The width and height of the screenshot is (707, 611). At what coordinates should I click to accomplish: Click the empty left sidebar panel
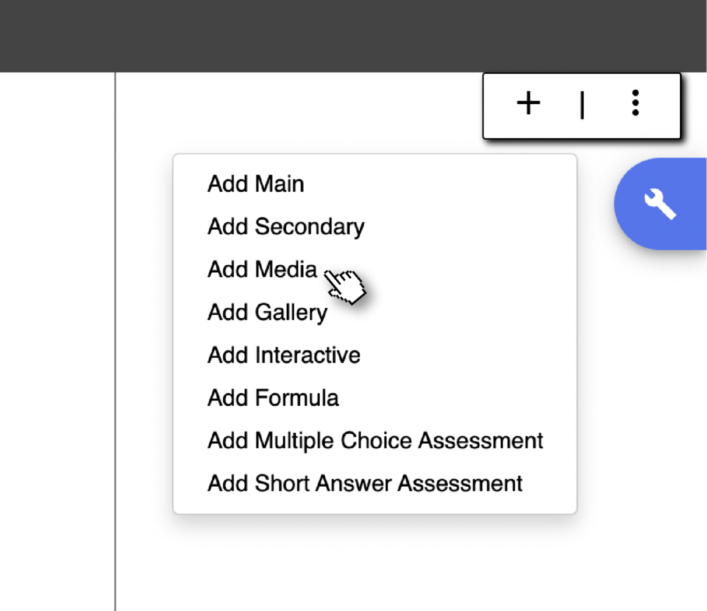coord(56,322)
